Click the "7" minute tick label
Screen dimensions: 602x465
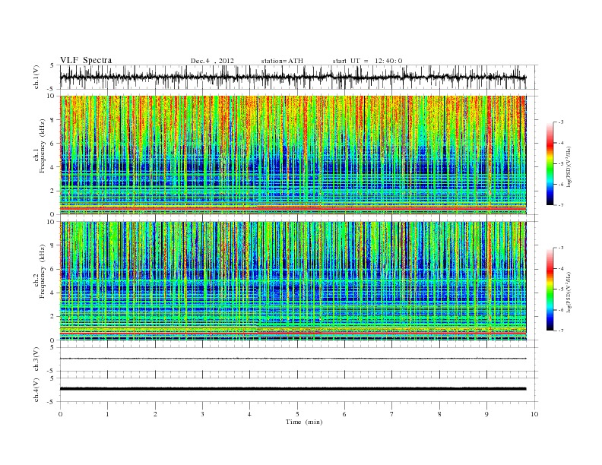click(x=392, y=414)
